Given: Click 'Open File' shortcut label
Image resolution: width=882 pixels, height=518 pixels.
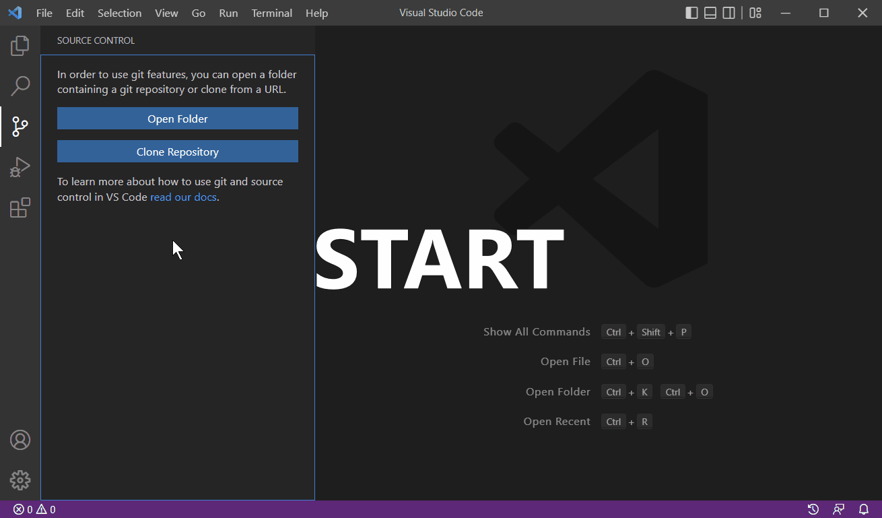Looking at the screenshot, I should [566, 362].
